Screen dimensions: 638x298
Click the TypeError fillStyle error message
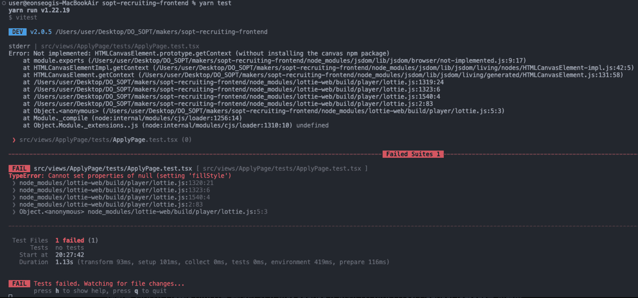(x=120, y=176)
